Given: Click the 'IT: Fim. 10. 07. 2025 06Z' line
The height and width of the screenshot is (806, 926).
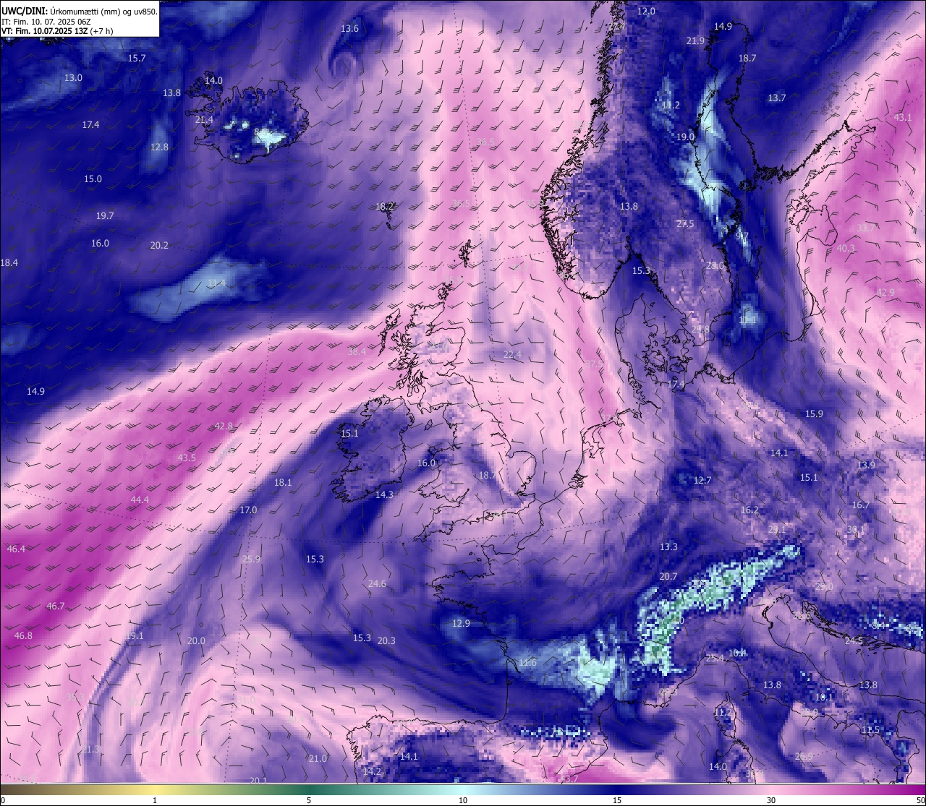Looking at the screenshot, I should (x=46, y=22).
